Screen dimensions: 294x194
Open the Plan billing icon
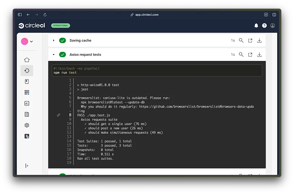coord(27,136)
